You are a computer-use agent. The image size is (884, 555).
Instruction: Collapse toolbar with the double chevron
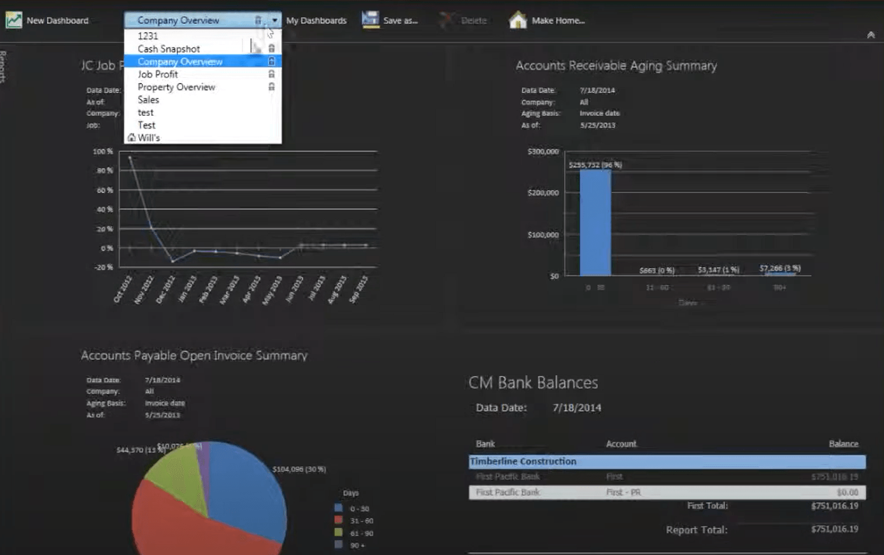click(871, 35)
